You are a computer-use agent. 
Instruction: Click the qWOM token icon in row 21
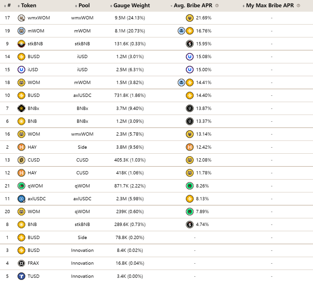21,186
